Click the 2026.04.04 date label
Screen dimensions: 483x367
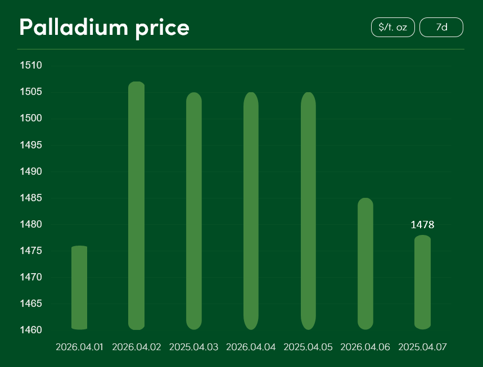(251, 347)
